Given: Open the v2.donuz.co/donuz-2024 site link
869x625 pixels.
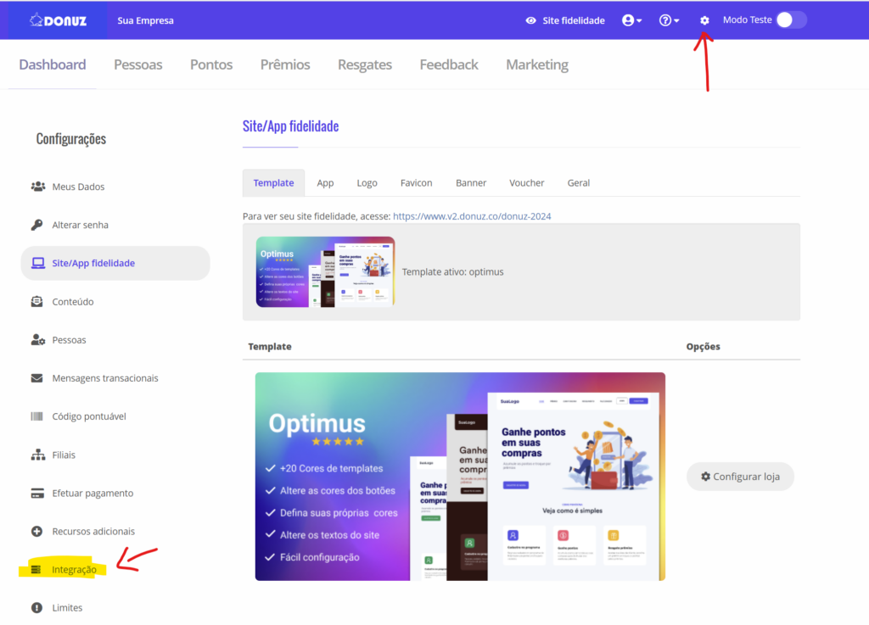Looking at the screenshot, I should click(x=472, y=216).
